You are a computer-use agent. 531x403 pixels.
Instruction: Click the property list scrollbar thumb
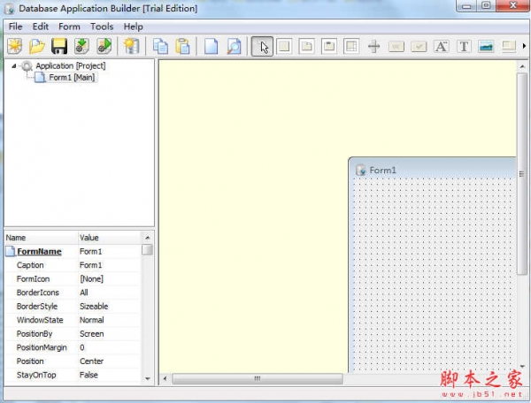[x=147, y=250]
